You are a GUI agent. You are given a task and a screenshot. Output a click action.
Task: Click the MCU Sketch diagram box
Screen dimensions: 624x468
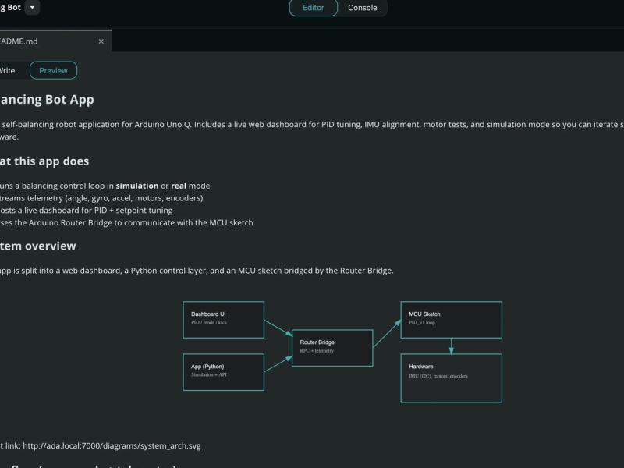click(452, 320)
